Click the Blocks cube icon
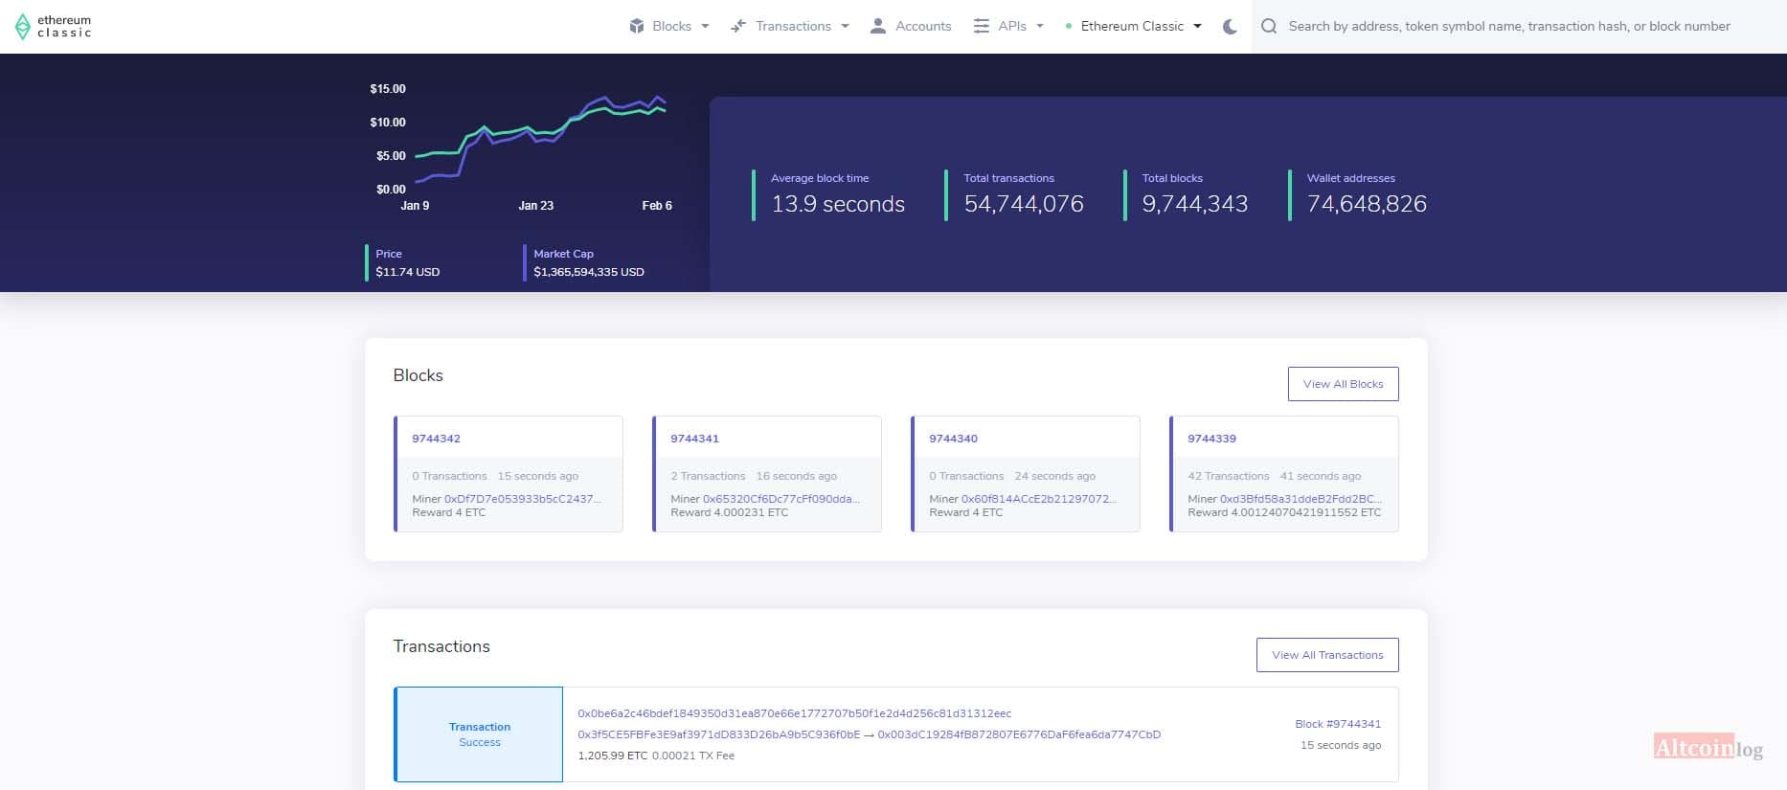Screen dimensions: 1787x790 pos(637,26)
